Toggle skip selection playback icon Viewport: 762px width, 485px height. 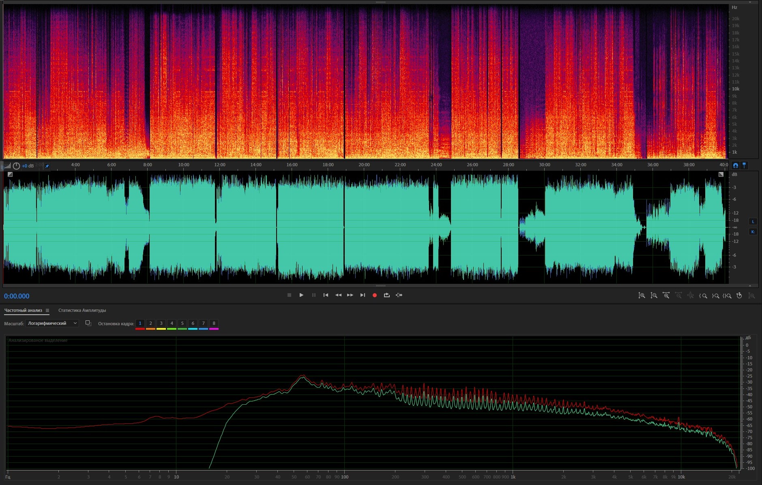point(399,295)
